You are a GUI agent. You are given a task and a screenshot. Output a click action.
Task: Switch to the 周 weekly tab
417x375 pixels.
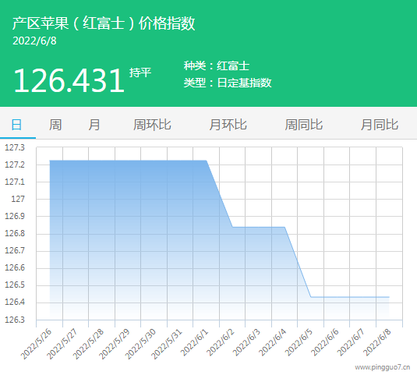coord(55,125)
